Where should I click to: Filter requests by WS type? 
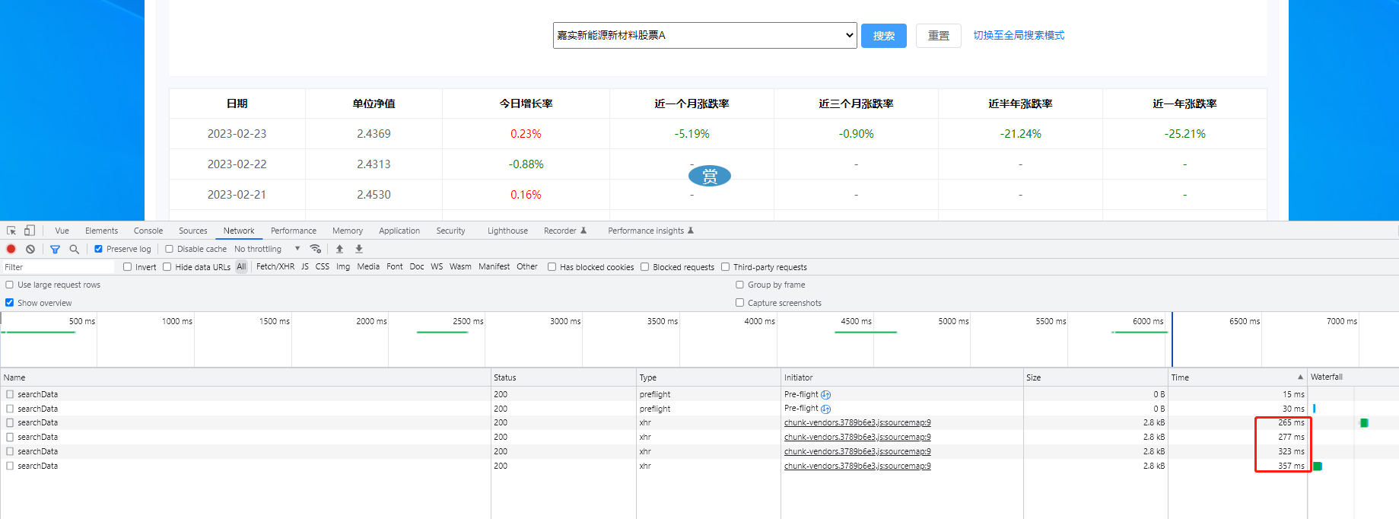click(x=437, y=266)
